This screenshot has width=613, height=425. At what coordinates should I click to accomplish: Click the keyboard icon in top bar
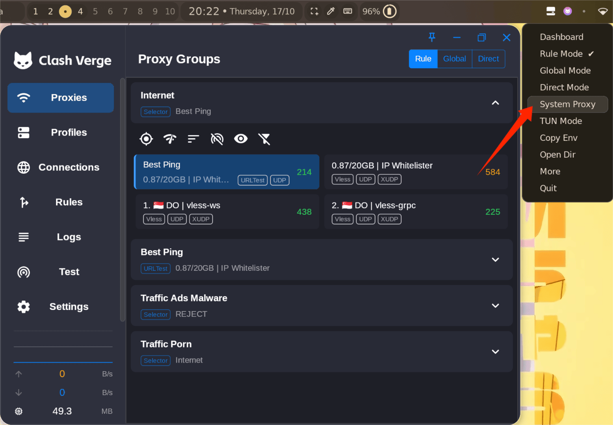click(348, 11)
